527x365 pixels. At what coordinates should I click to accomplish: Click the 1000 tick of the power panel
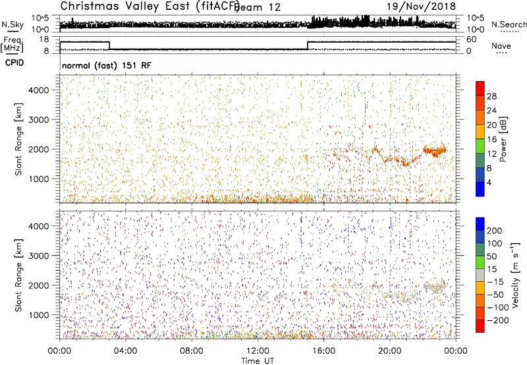tap(39, 179)
